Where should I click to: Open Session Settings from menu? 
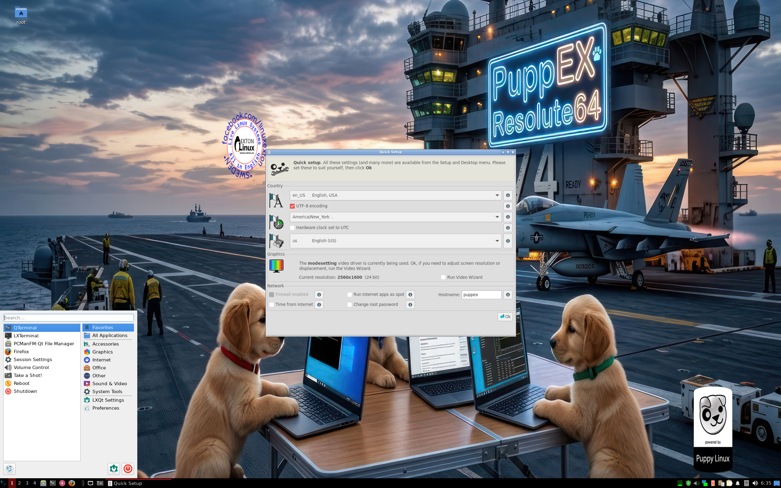pyautogui.click(x=42, y=360)
